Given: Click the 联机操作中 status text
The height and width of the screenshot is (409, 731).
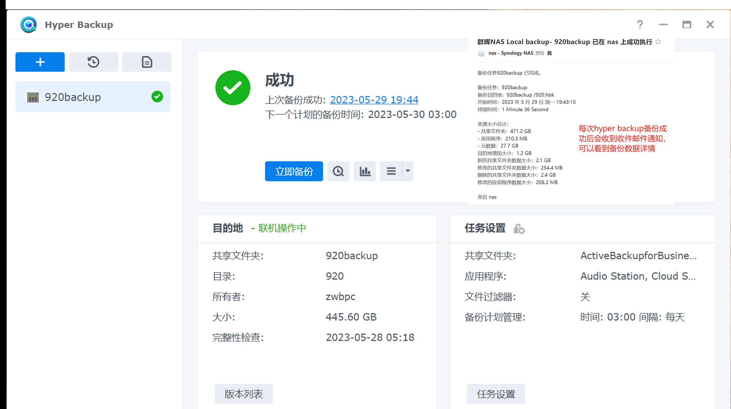Looking at the screenshot, I should point(282,228).
